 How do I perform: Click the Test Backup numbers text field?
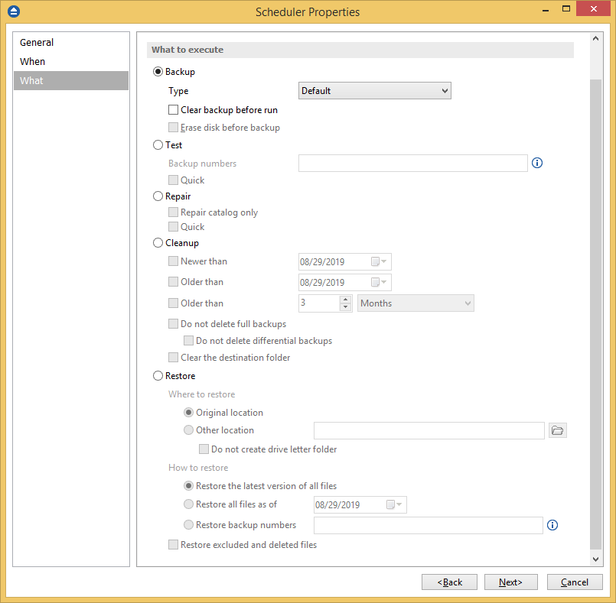click(x=412, y=163)
